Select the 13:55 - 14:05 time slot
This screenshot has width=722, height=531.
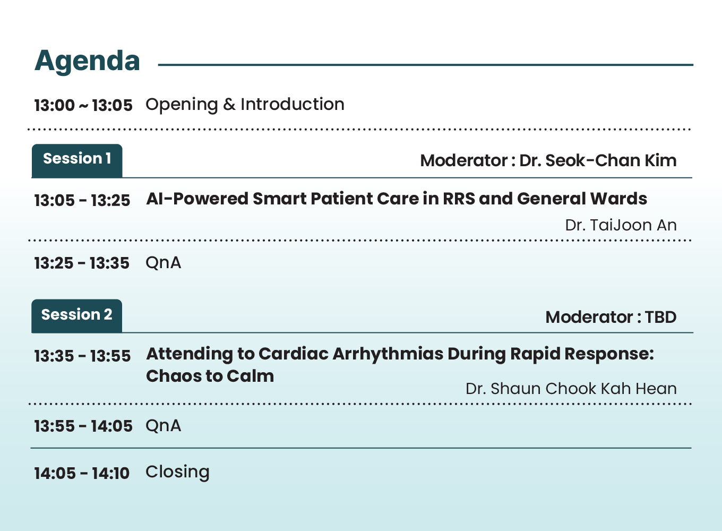coord(83,426)
